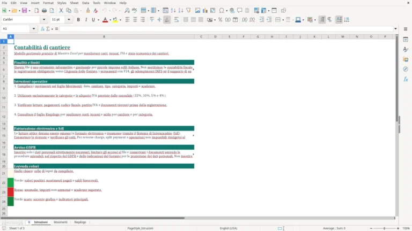Open the File menu
Viewport: 412px width, 231px height.
[4, 3]
